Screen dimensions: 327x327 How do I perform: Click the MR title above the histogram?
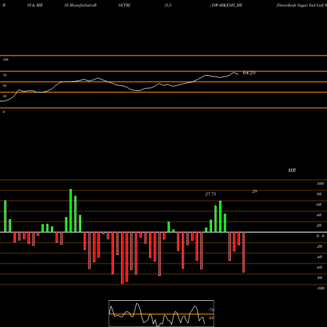292,170
